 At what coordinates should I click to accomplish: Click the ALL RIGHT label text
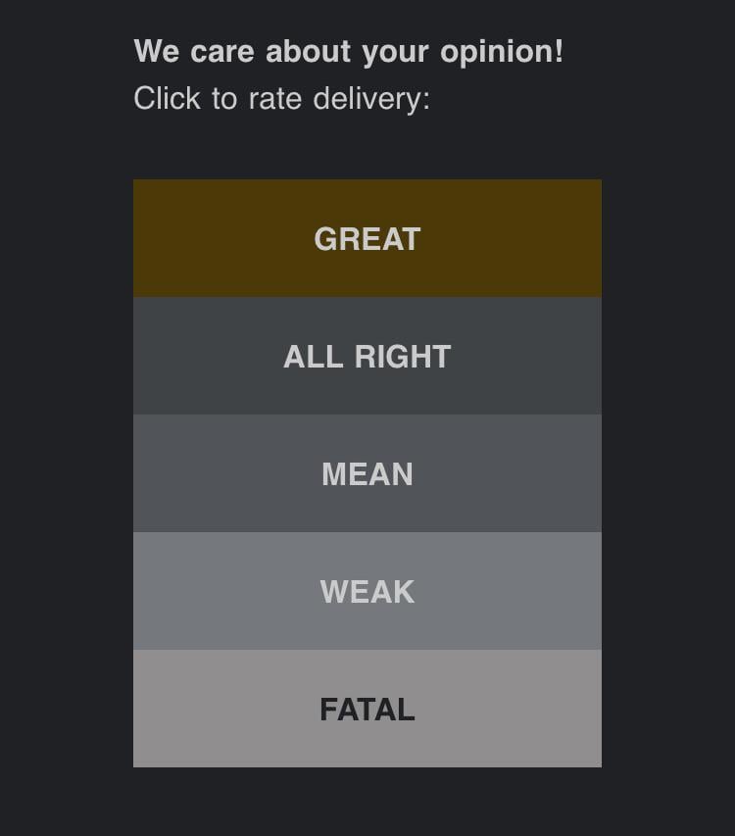pos(367,357)
